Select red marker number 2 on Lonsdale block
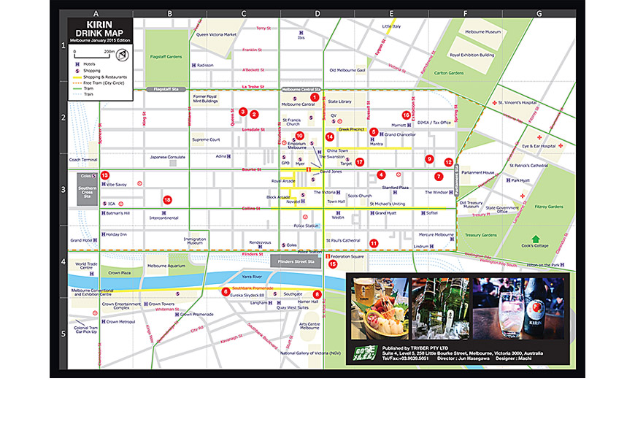The image size is (635, 430). pyautogui.click(x=254, y=114)
